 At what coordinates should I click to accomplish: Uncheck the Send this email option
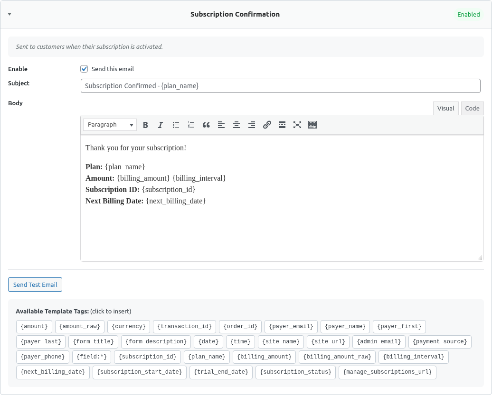tap(84, 68)
